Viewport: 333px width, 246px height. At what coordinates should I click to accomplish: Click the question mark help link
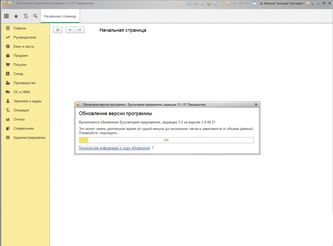[x=153, y=148]
